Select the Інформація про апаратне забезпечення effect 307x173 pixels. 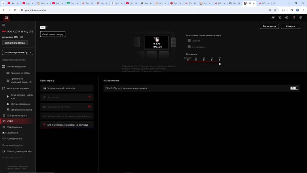[67, 116]
